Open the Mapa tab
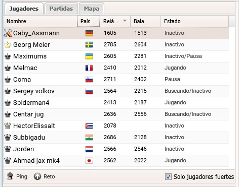 [92, 9]
